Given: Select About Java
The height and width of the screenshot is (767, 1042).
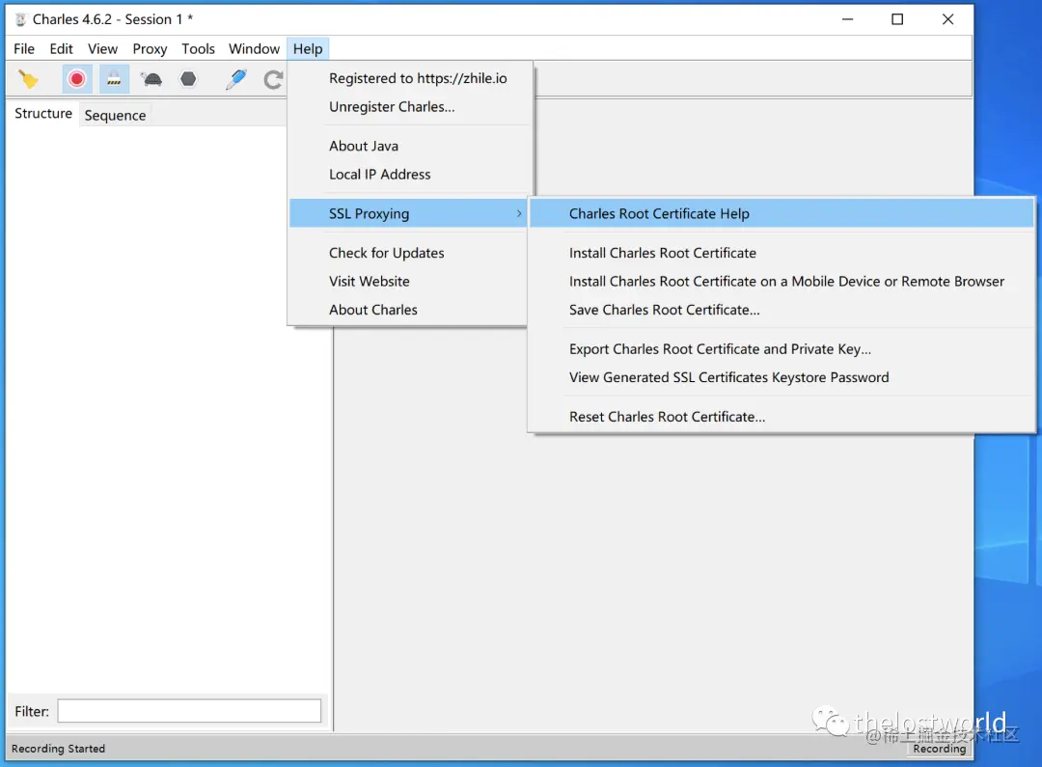Looking at the screenshot, I should coord(411,147).
